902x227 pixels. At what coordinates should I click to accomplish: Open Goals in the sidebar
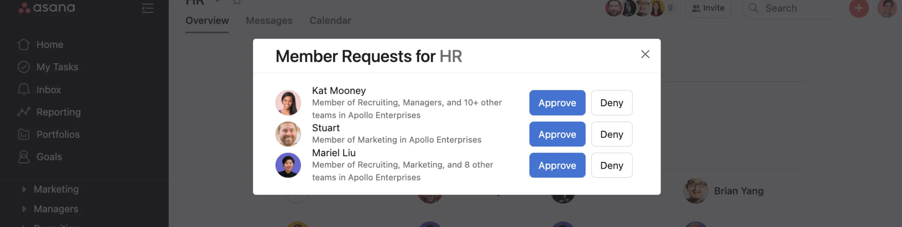pos(49,157)
